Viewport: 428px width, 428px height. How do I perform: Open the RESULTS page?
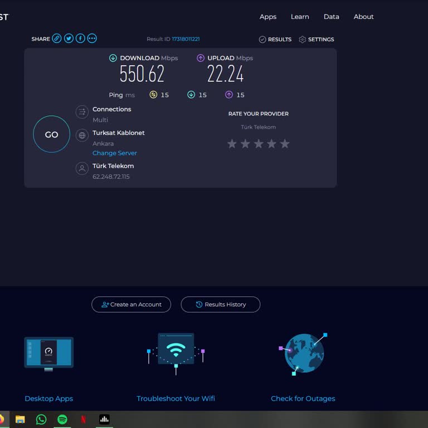tap(275, 40)
